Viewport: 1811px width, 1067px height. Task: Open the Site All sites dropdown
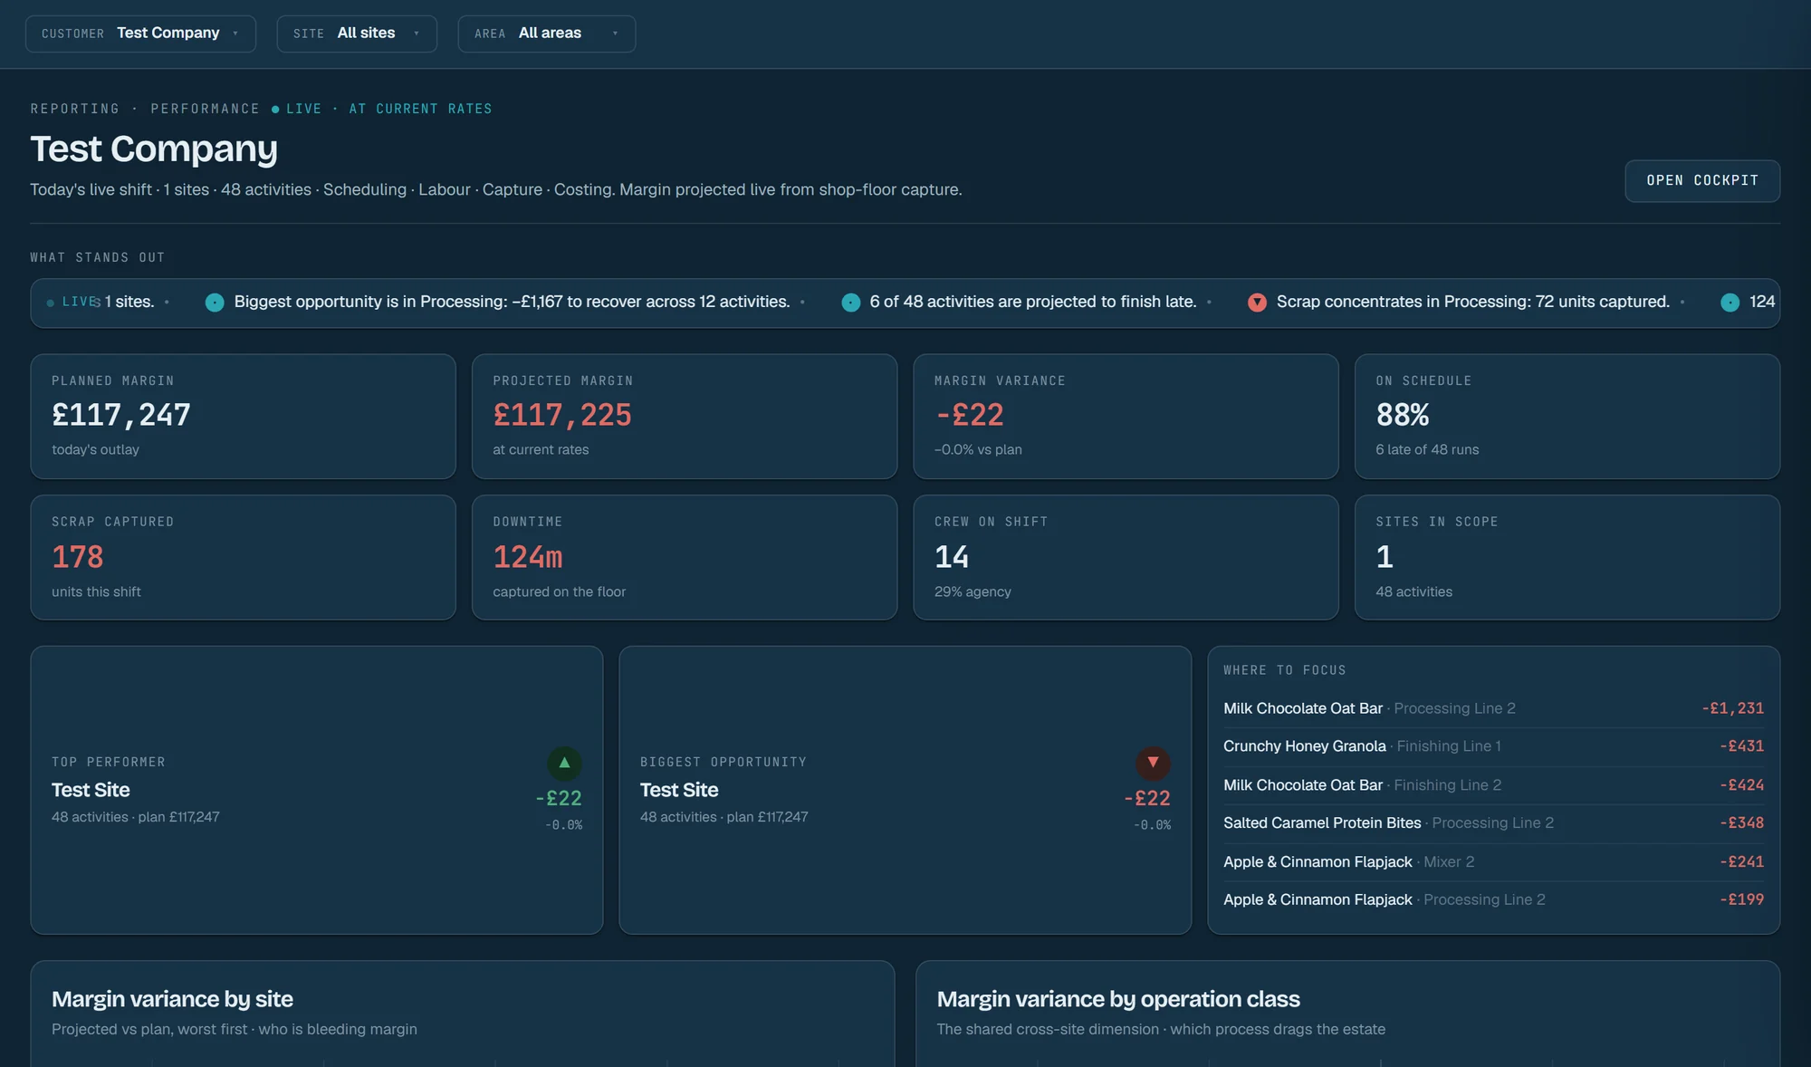357,34
